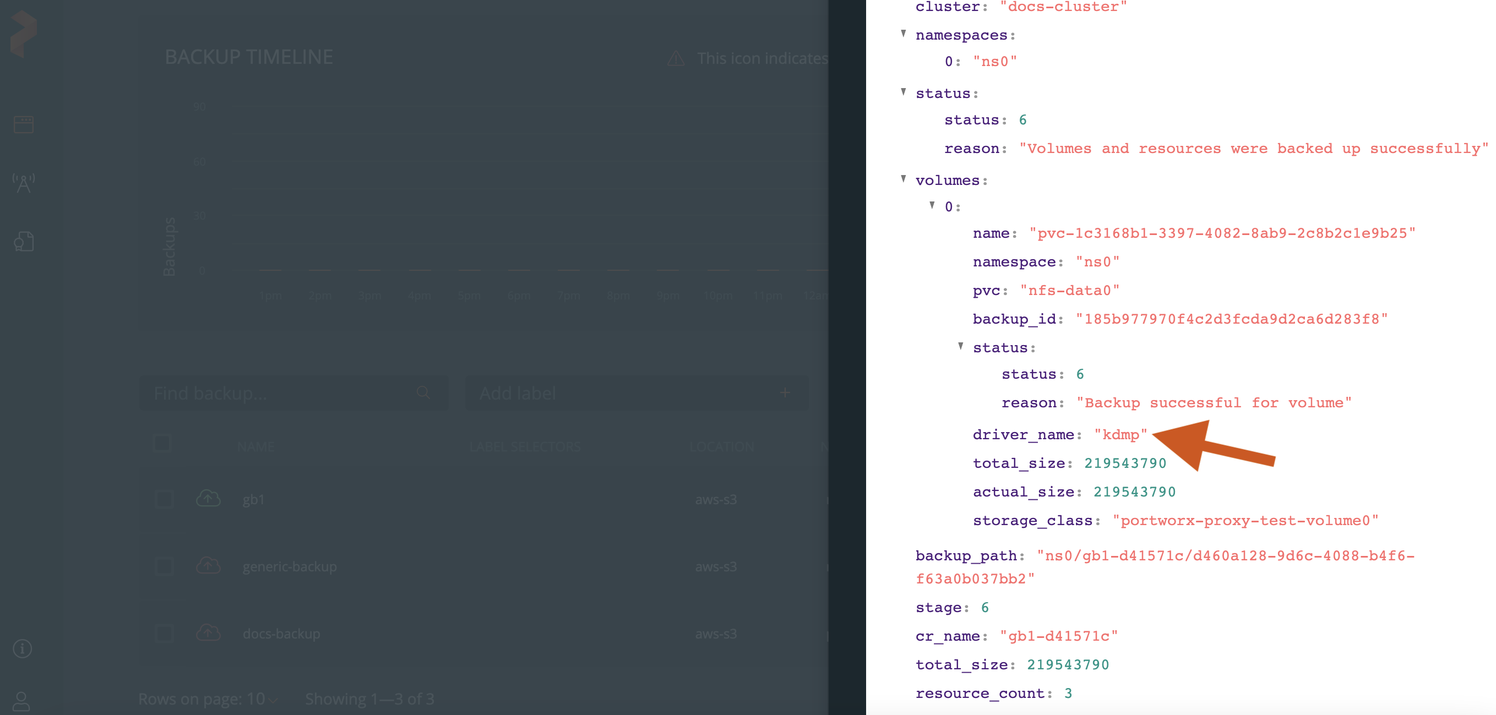1496x715 pixels.
Task: Click the cloud upload icon for gb1
Action: click(208, 499)
